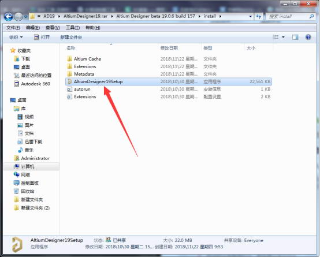Click the 打开 toolbar button
The image size is (320, 257).
coord(42,38)
